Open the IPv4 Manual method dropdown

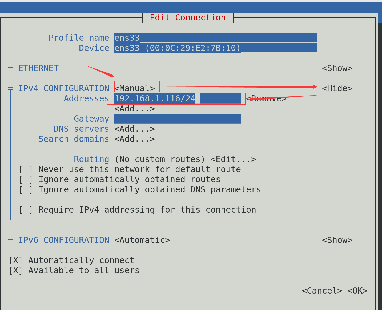[x=135, y=88]
